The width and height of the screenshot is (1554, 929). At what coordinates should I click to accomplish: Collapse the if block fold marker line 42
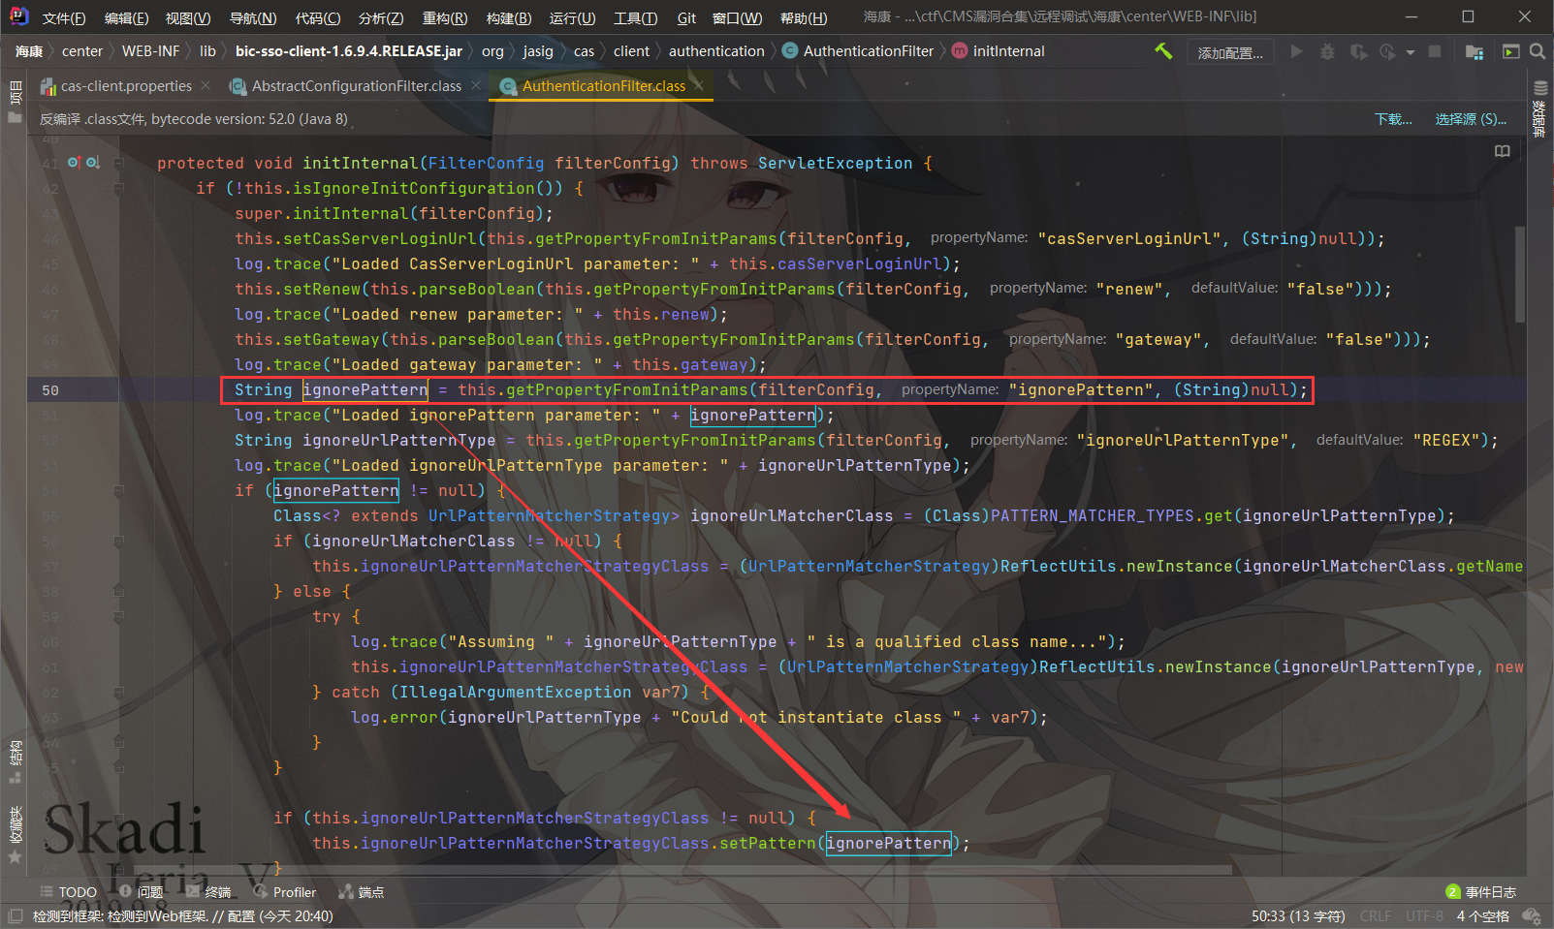pos(118,188)
